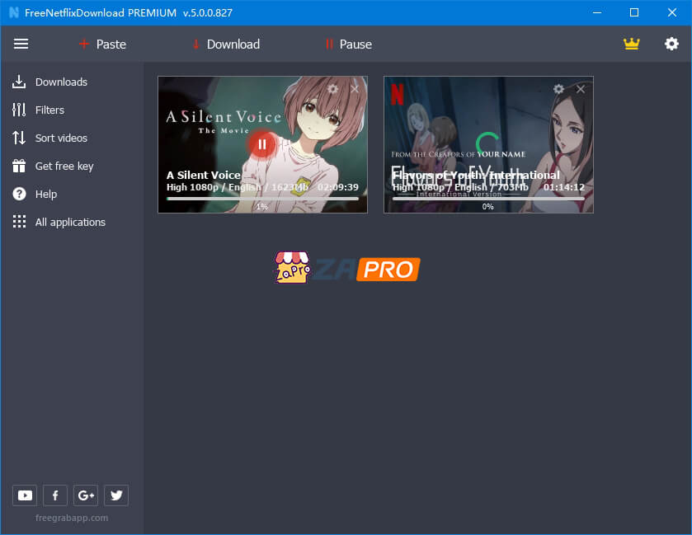Pause the A Silent Voice download
This screenshot has width=692, height=535.
tap(262, 143)
